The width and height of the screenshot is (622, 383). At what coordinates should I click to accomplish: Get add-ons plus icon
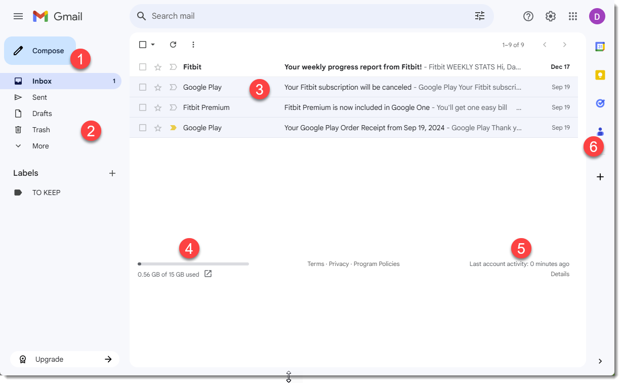coord(600,177)
